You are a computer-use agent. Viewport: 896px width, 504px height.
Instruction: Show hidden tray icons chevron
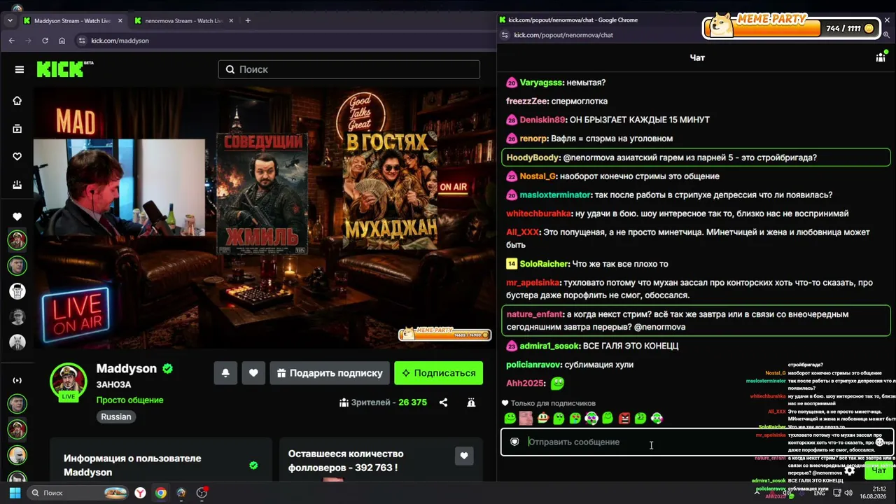click(757, 493)
